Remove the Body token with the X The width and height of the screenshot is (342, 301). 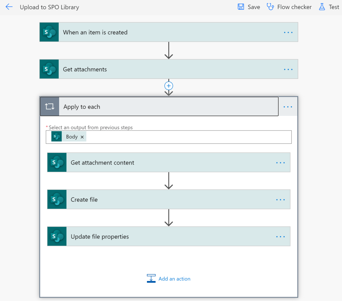pyautogui.click(x=82, y=137)
